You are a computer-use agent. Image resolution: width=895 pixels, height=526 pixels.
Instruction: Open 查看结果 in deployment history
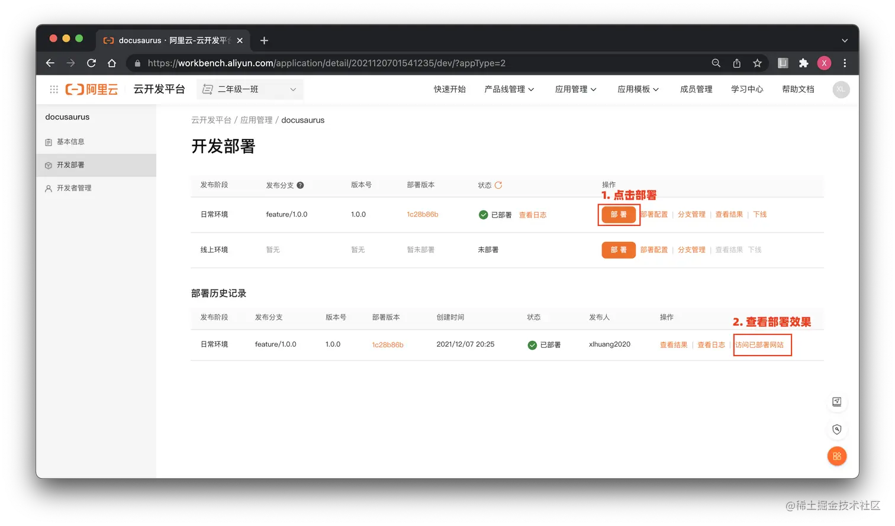674,344
